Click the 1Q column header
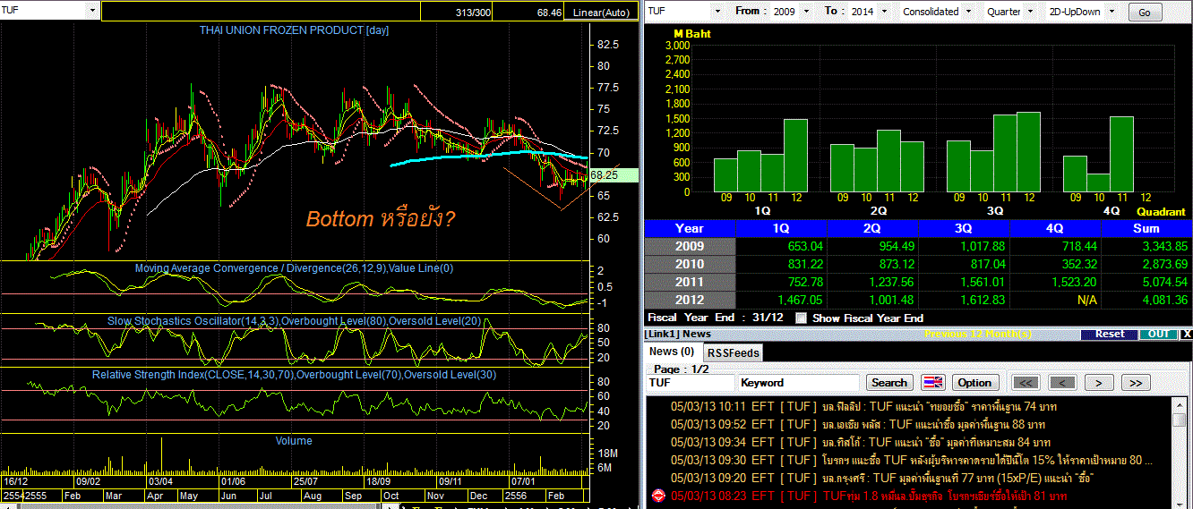 click(781, 228)
